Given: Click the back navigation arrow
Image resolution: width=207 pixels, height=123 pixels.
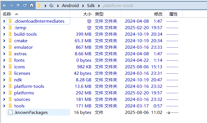Looking at the screenshot, I should pyautogui.click(x=5, y=5).
